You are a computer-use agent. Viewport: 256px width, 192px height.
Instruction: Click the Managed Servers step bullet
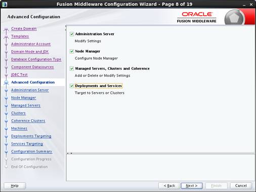point(6,106)
